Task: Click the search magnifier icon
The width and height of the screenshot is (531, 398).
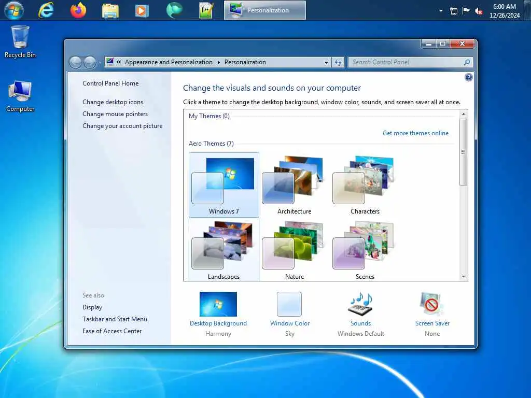Action: [467, 62]
